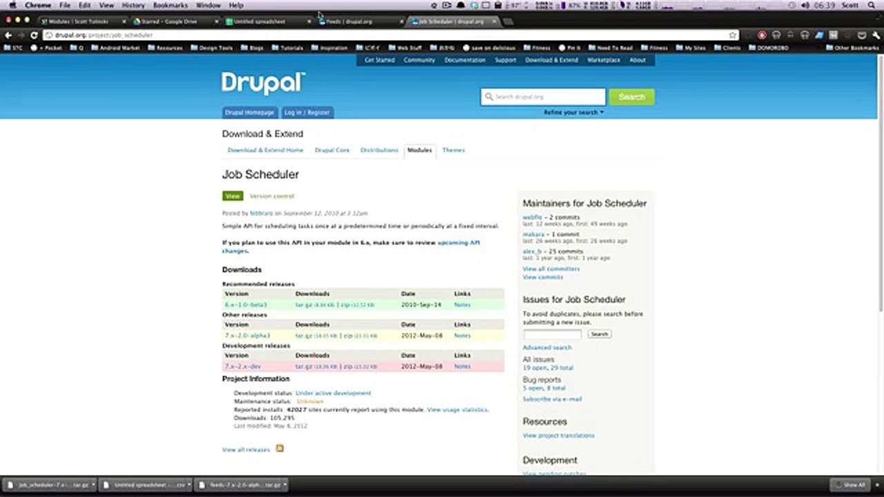Image resolution: width=884 pixels, height=497 pixels.
Task: Select the Version control tab
Action: pos(271,196)
